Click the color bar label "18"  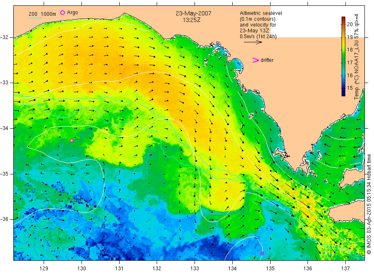tap(349, 50)
